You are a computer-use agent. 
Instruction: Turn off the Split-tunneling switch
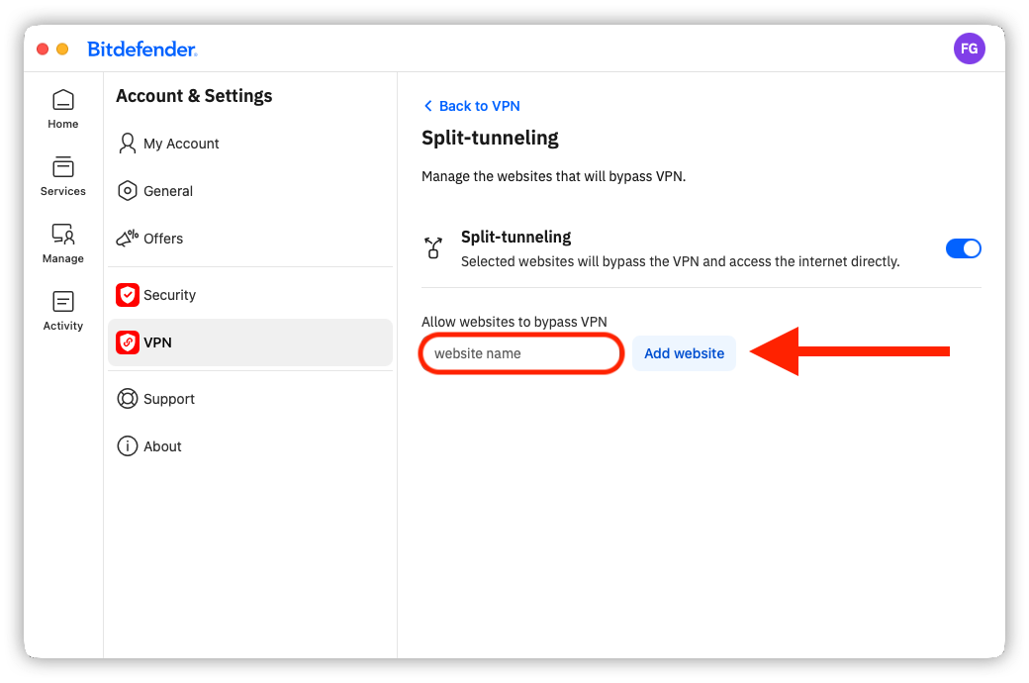click(963, 248)
